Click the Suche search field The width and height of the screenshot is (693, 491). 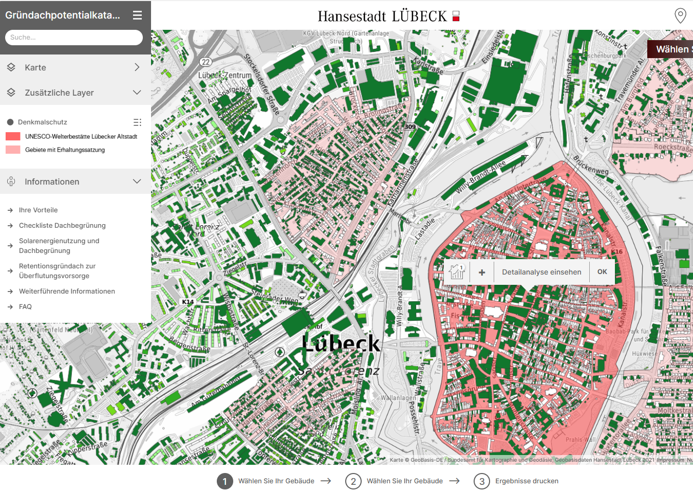coord(74,38)
